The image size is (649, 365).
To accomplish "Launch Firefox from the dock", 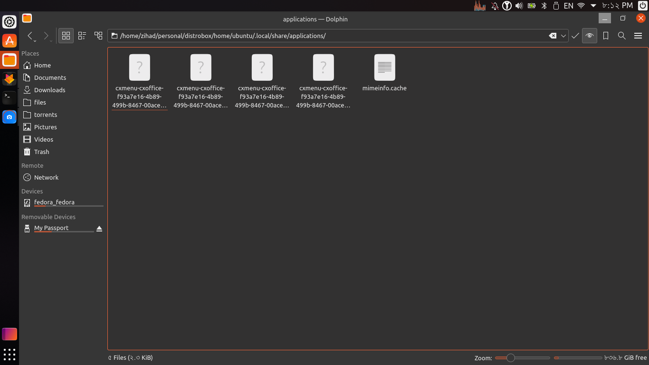I will point(10,79).
